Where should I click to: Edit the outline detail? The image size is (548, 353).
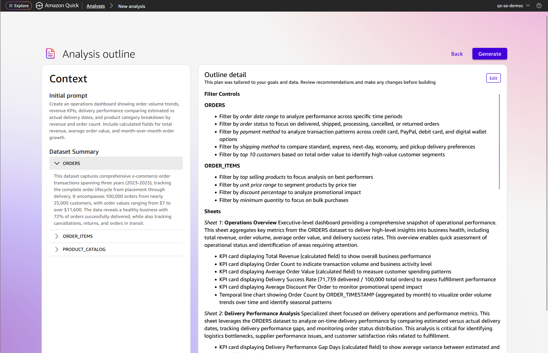[493, 78]
